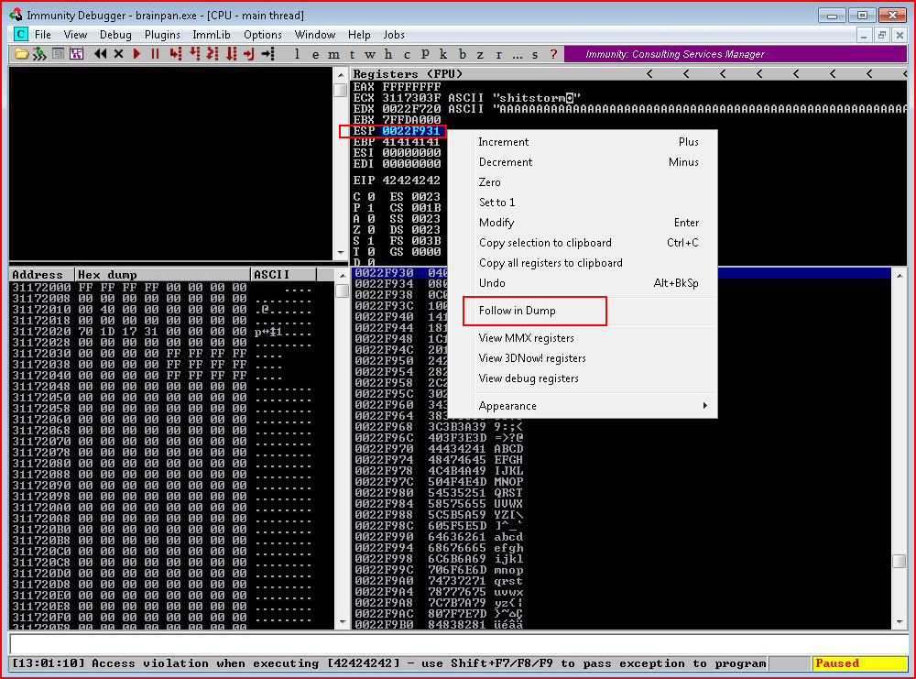Open the Help menu
The height and width of the screenshot is (679, 916).
[x=359, y=35]
